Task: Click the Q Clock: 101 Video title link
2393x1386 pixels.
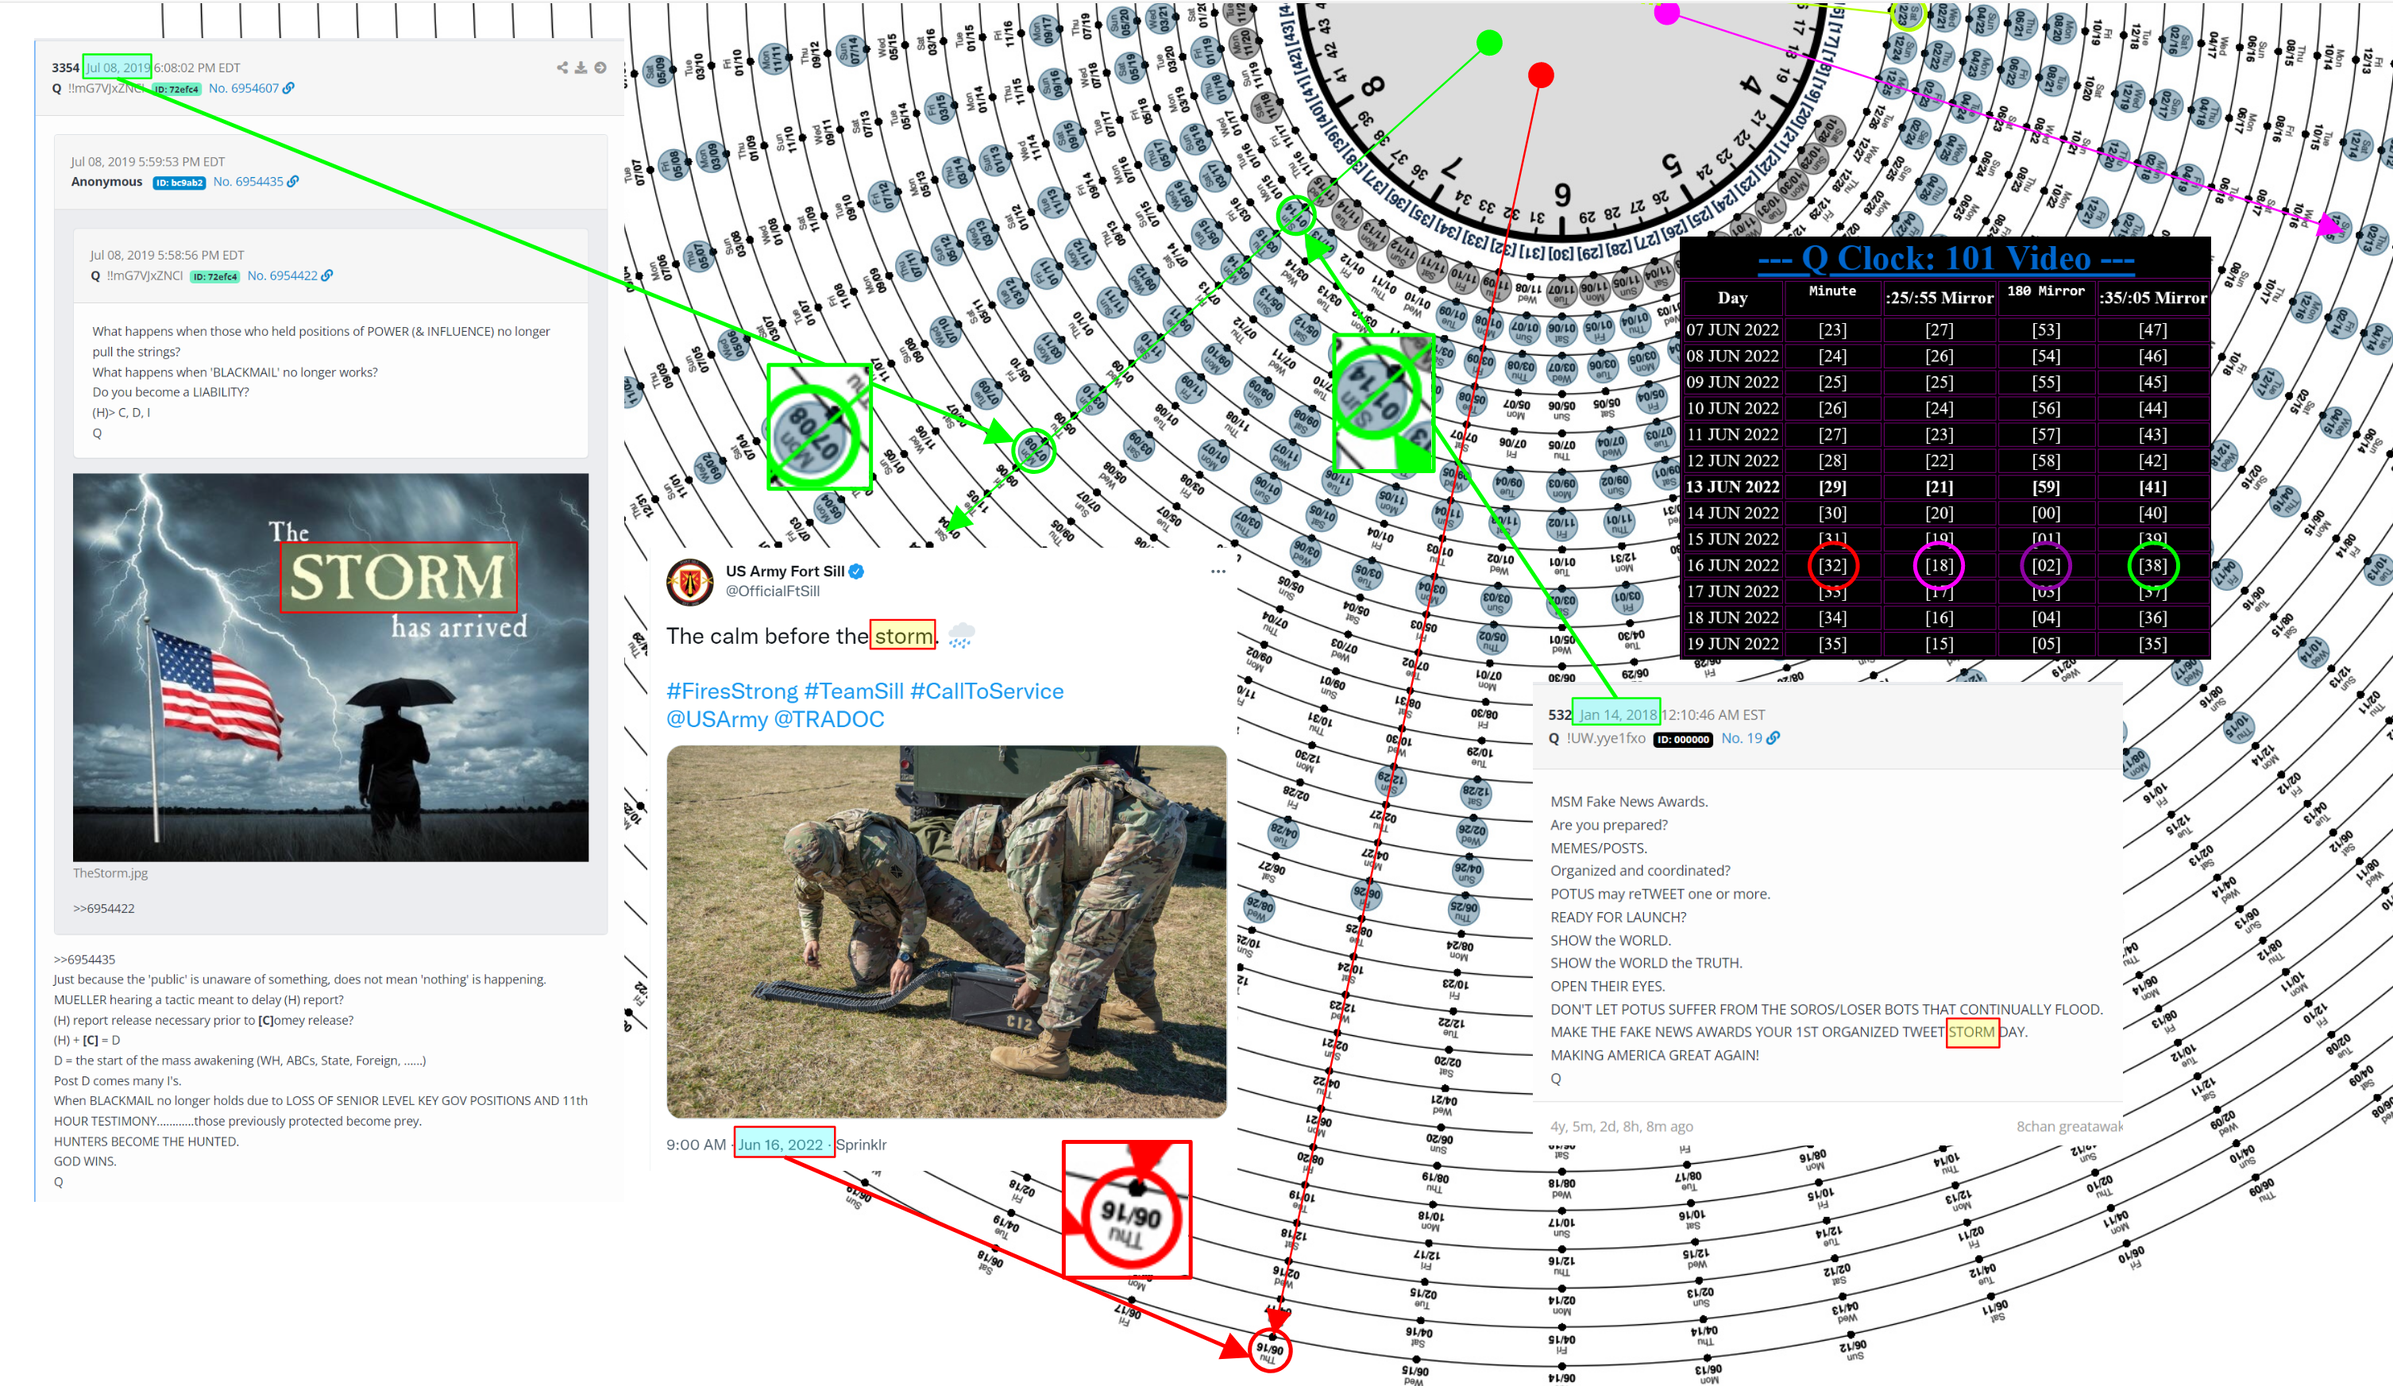Action: (x=1945, y=259)
